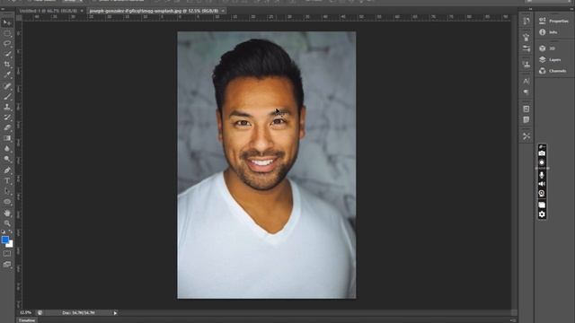Image resolution: width=575 pixels, height=323 pixels.
Task: Switch to the joseph-gonzalez unsplash.jpg tab
Action: [154, 11]
